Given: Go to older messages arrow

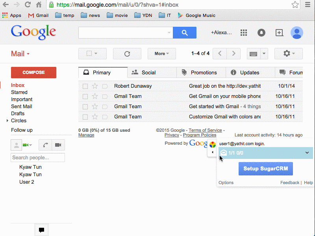Looking at the screenshot, I should (x=233, y=53).
